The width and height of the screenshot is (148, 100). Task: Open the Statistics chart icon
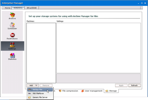click(12, 55)
